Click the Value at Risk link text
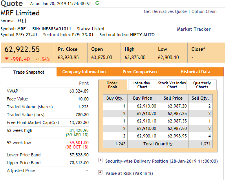 pos(129,173)
